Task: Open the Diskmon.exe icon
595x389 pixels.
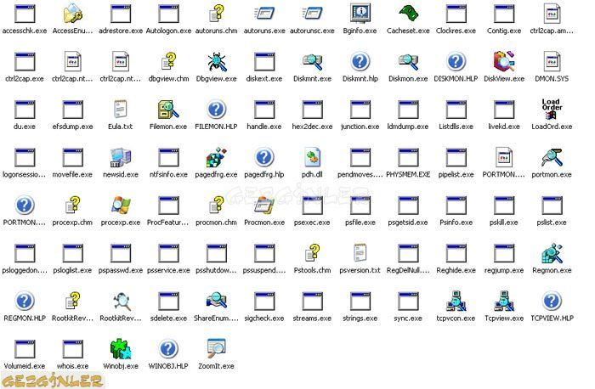Action: tap(408, 62)
